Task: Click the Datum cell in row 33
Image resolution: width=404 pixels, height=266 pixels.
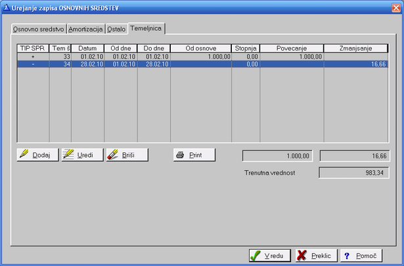Action: [87, 56]
